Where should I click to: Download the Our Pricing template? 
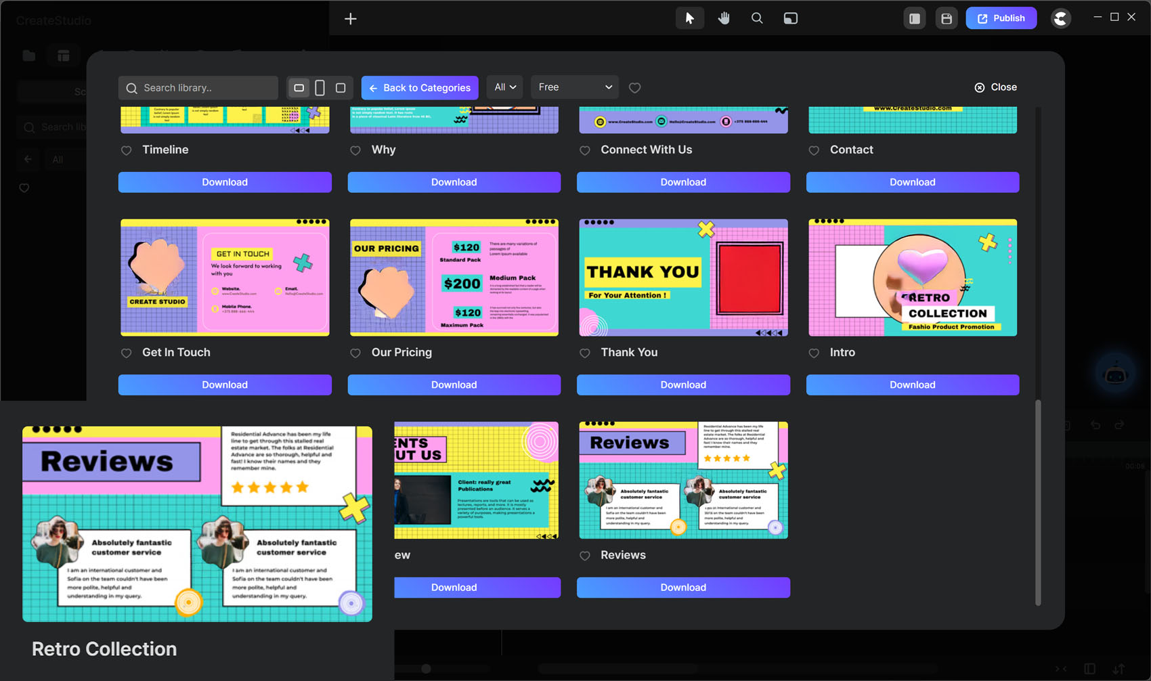(x=454, y=385)
